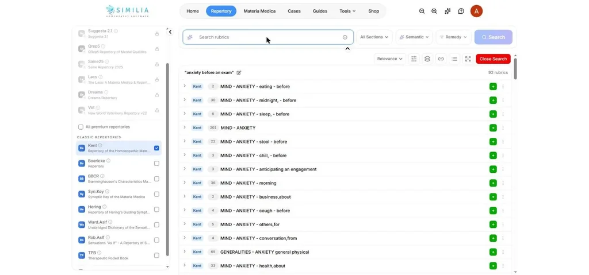Click the red Close Search button

[493, 59]
